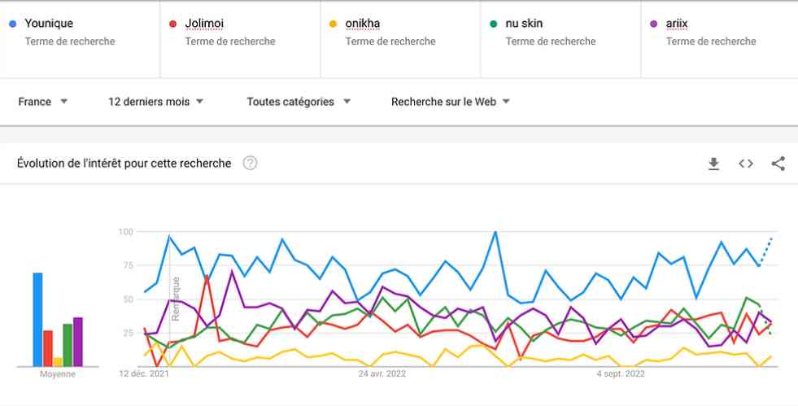Click the red Jolimoi color dot
The width and height of the screenshot is (798, 406).
[x=173, y=24]
